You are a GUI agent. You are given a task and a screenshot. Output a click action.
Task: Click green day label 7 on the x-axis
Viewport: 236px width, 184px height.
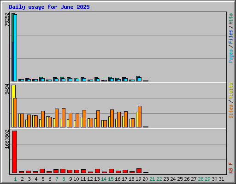pyautogui.click(x=57, y=179)
